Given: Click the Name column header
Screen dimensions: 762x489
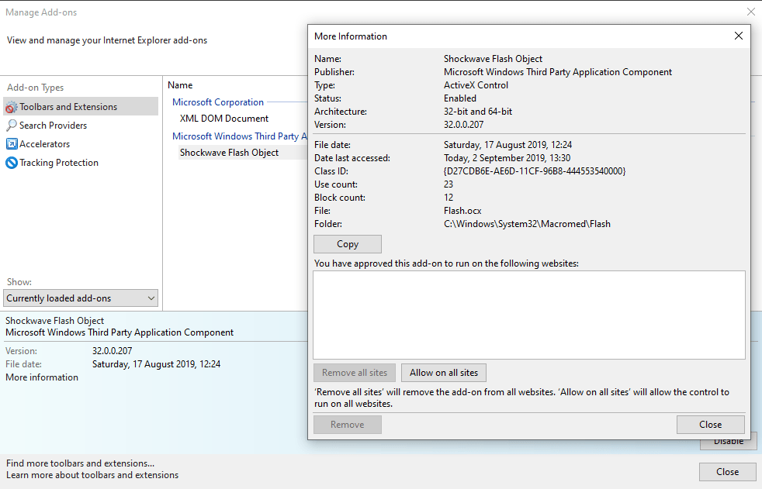Looking at the screenshot, I should 180,85.
